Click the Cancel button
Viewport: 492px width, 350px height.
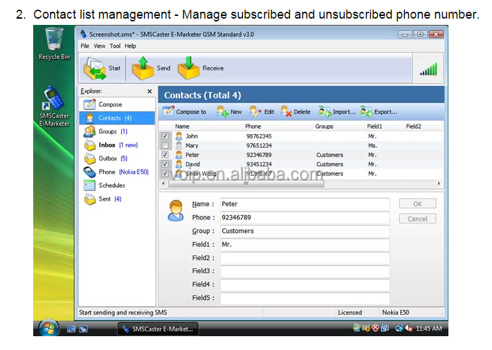click(417, 219)
